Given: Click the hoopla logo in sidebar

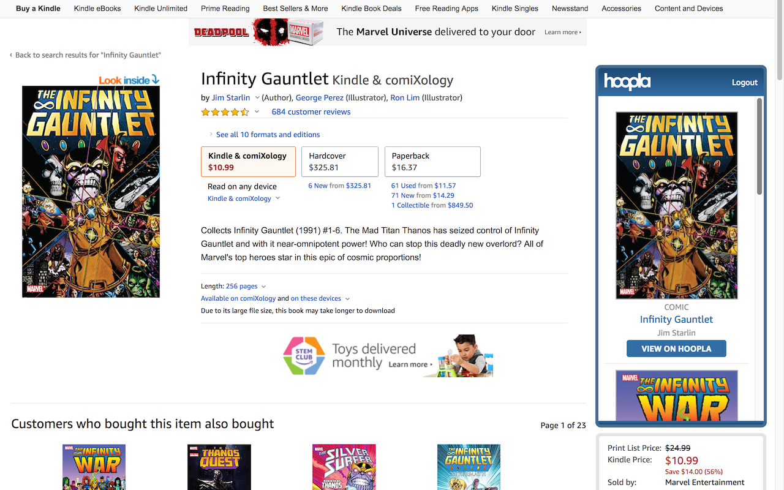Looking at the screenshot, I should (627, 81).
